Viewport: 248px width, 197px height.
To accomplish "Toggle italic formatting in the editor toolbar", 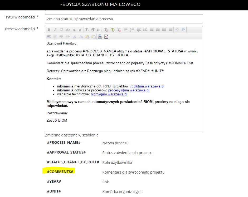I will point(55,30).
